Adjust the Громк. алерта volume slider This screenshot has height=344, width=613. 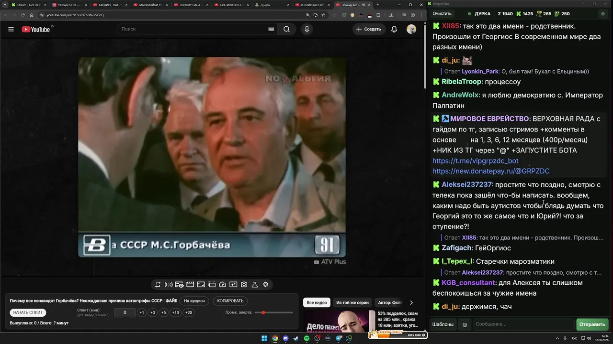274,312
